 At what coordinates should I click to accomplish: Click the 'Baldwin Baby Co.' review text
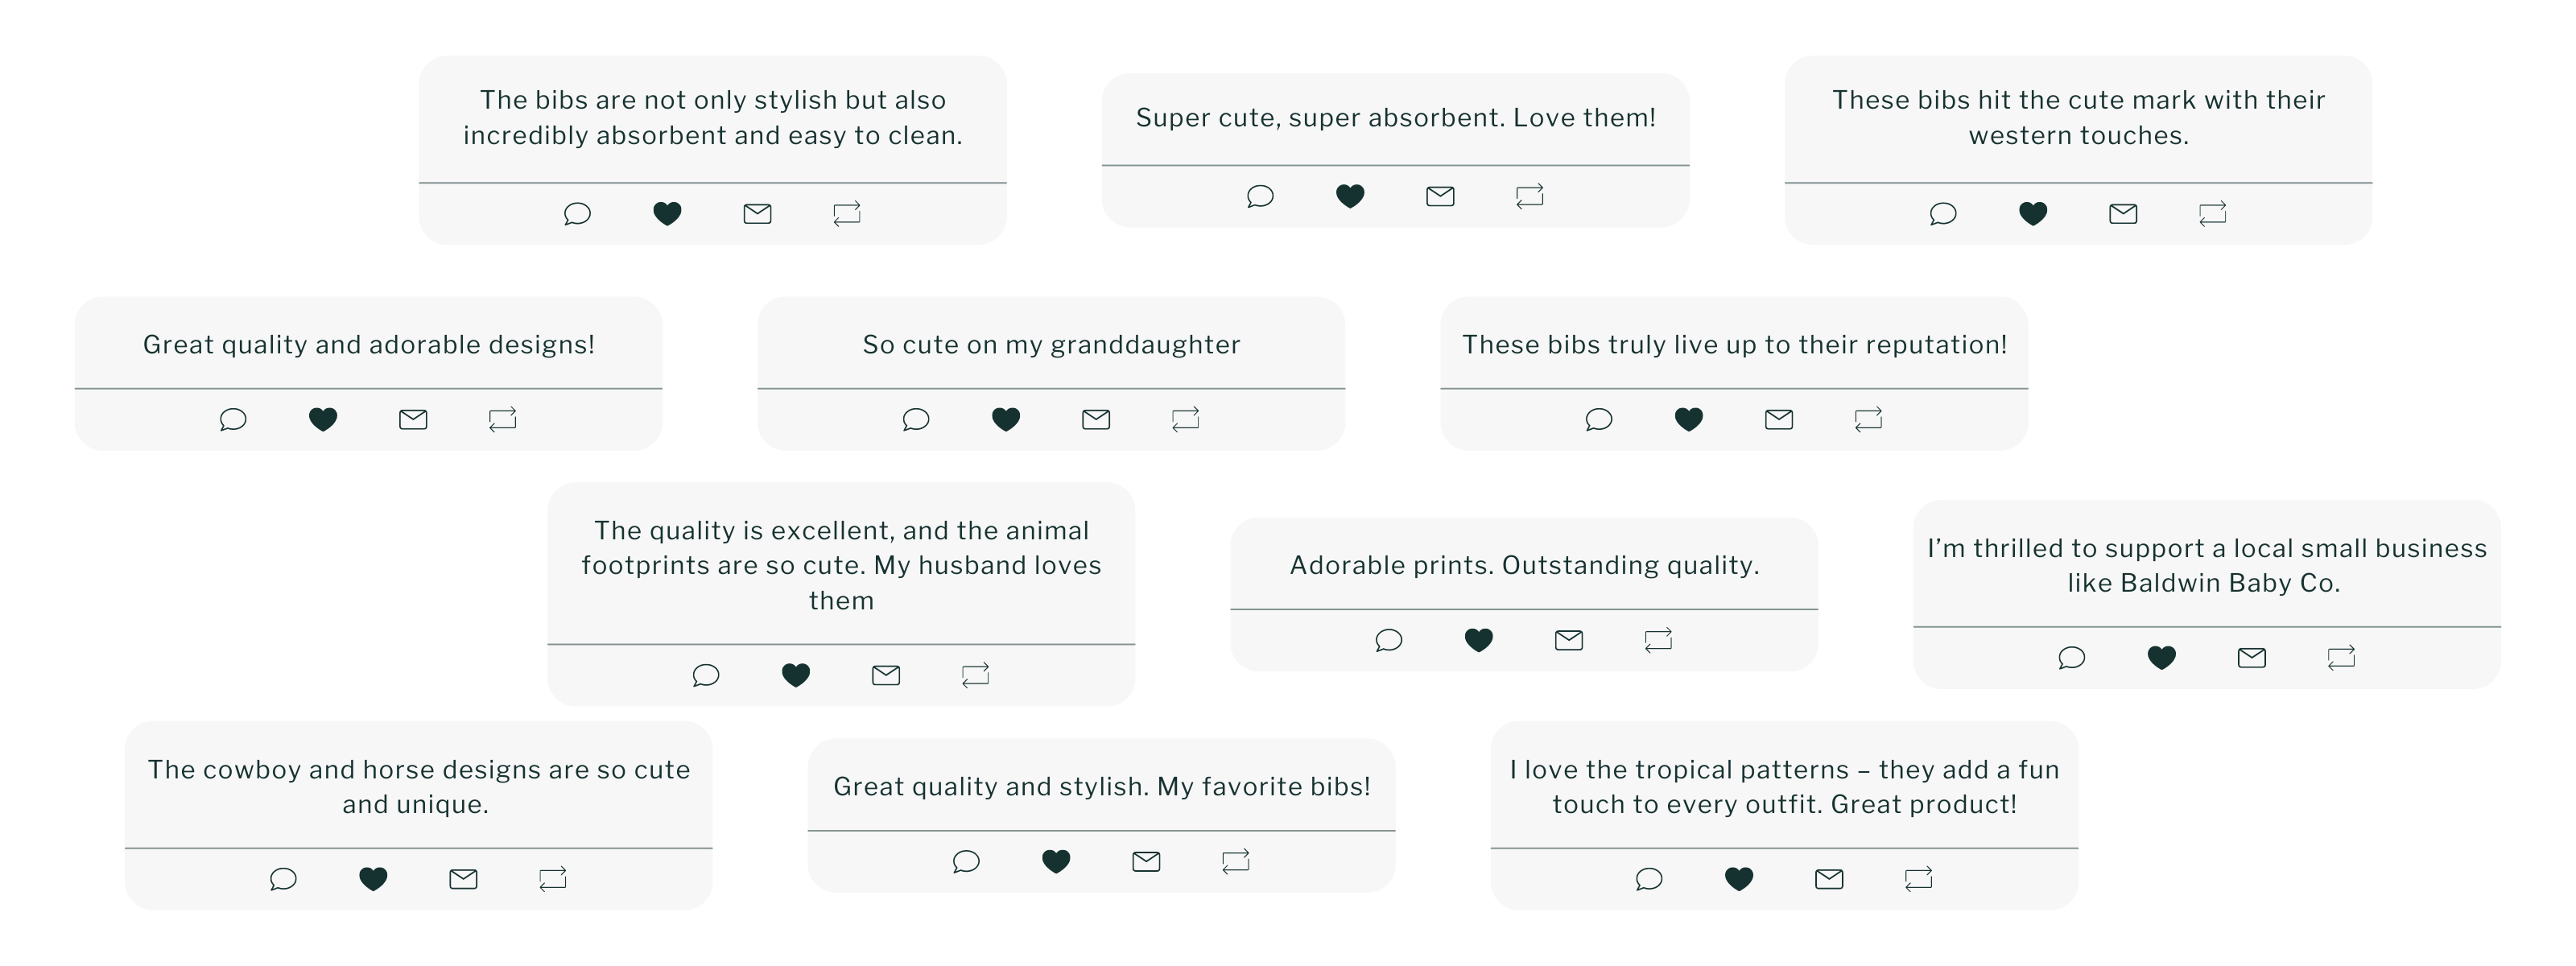point(2206,566)
